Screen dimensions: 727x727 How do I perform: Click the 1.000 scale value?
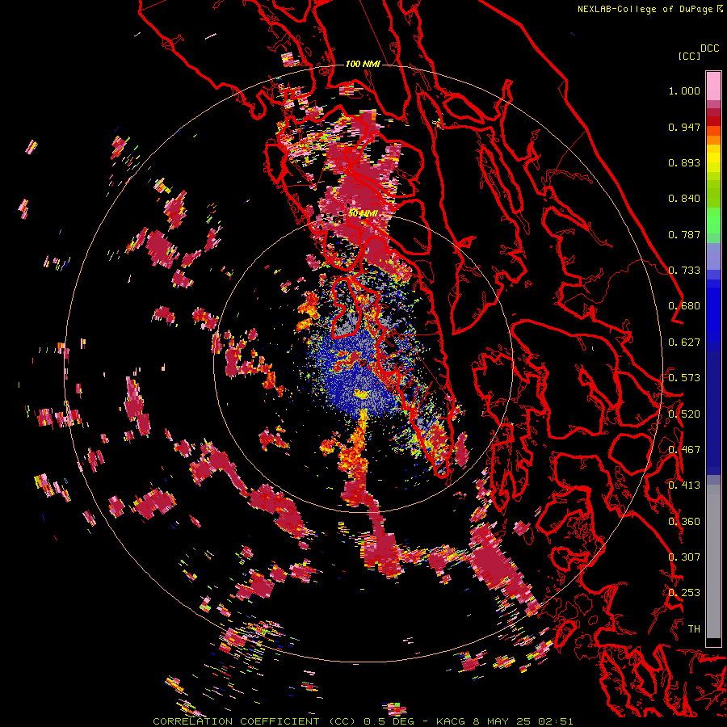[x=684, y=90]
